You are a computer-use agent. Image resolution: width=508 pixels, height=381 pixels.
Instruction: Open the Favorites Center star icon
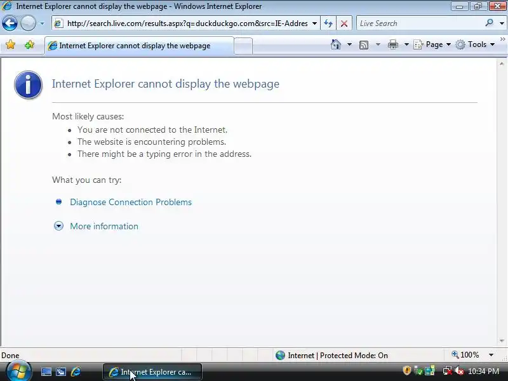(x=10, y=44)
